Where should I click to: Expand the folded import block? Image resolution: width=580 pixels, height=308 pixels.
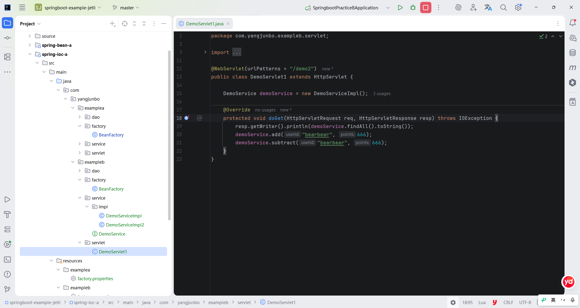click(x=205, y=52)
